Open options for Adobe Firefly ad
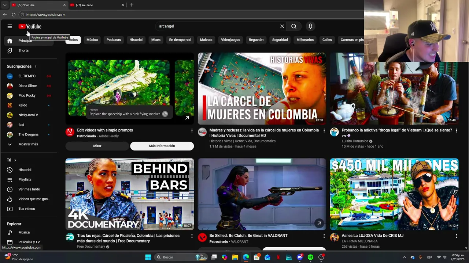The image size is (469, 263). [192, 130]
